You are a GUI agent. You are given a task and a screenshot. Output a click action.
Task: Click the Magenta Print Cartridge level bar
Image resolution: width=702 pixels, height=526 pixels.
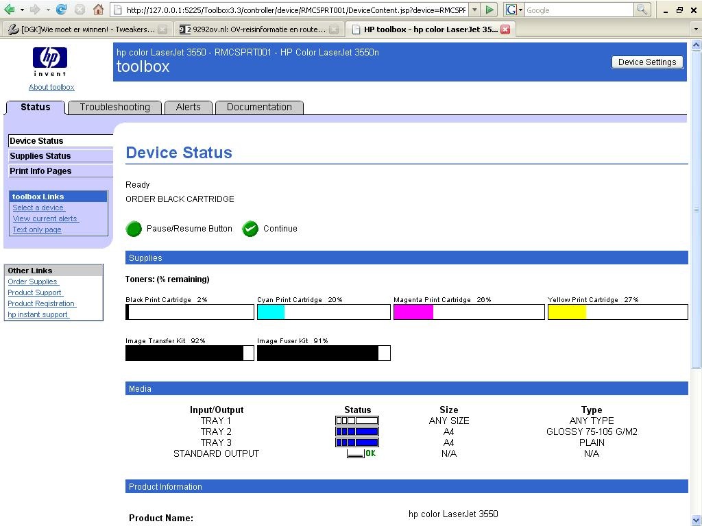pos(469,312)
